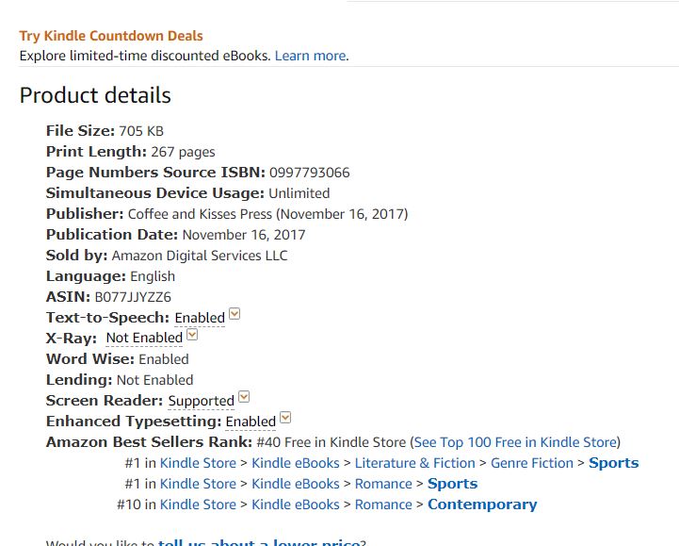
Task: Expand the Screen Reader popover arrow
Action: pos(244,397)
